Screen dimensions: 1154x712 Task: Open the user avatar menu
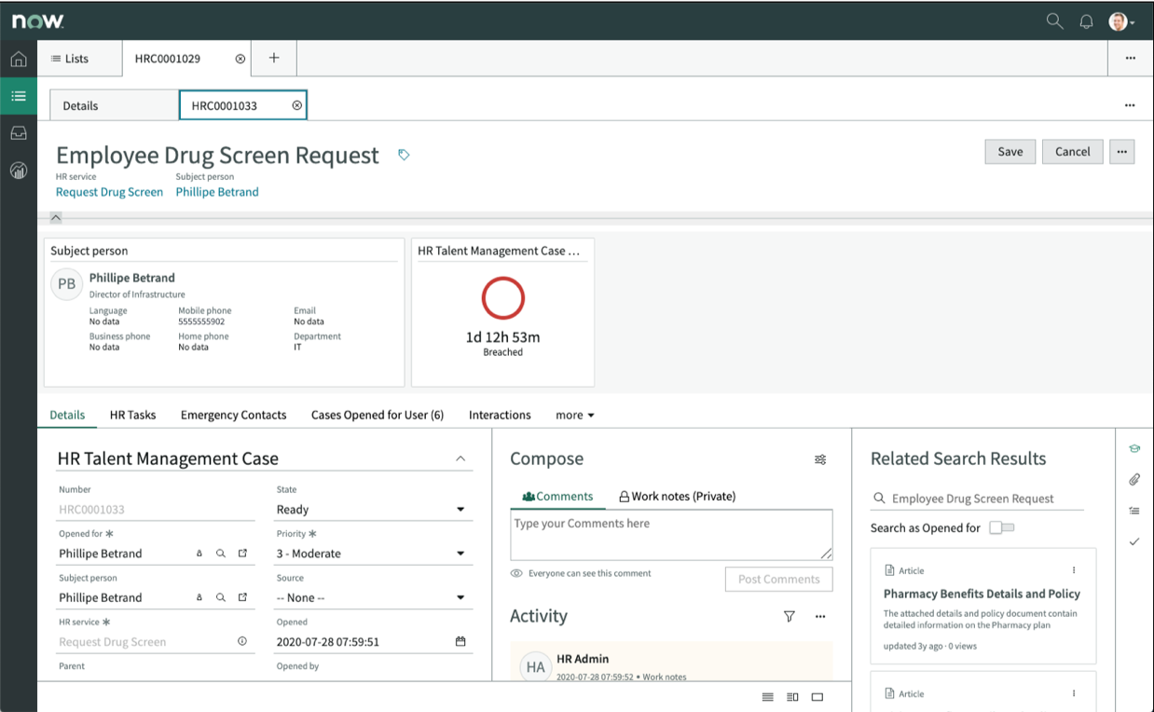(1120, 21)
